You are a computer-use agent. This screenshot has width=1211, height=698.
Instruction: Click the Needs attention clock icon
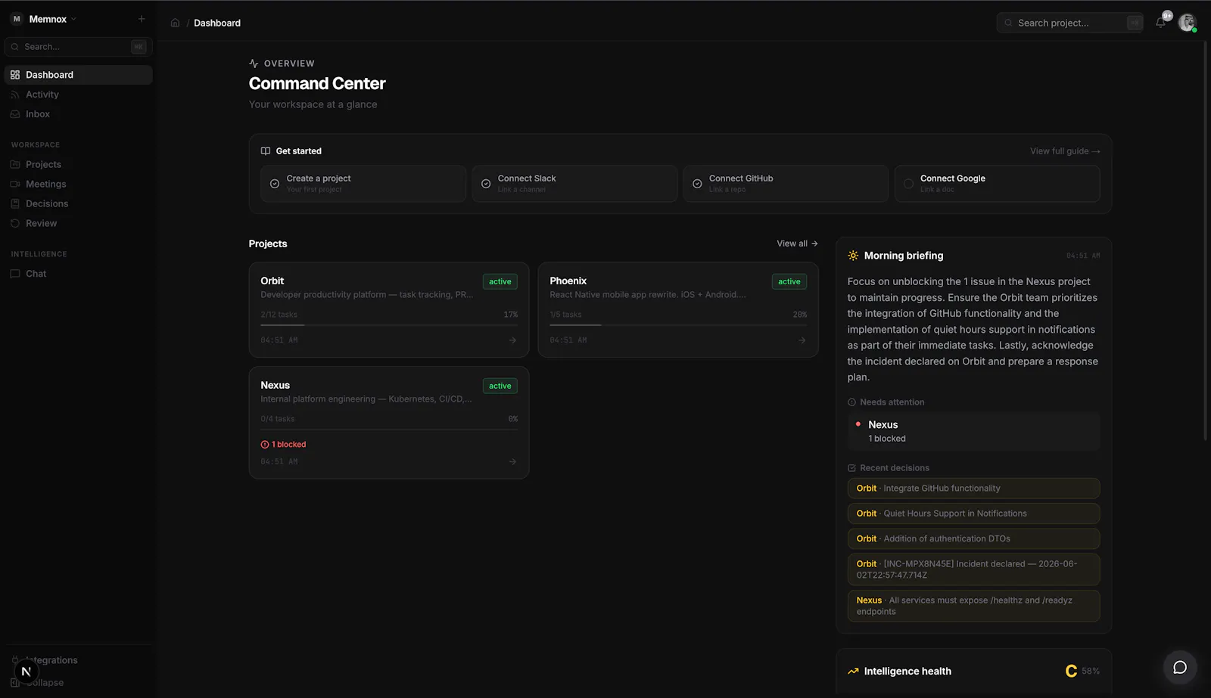[x=851, y=402]
